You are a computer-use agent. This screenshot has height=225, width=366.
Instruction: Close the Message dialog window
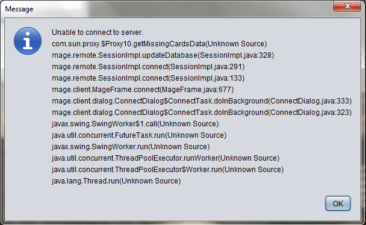point(347,6)
